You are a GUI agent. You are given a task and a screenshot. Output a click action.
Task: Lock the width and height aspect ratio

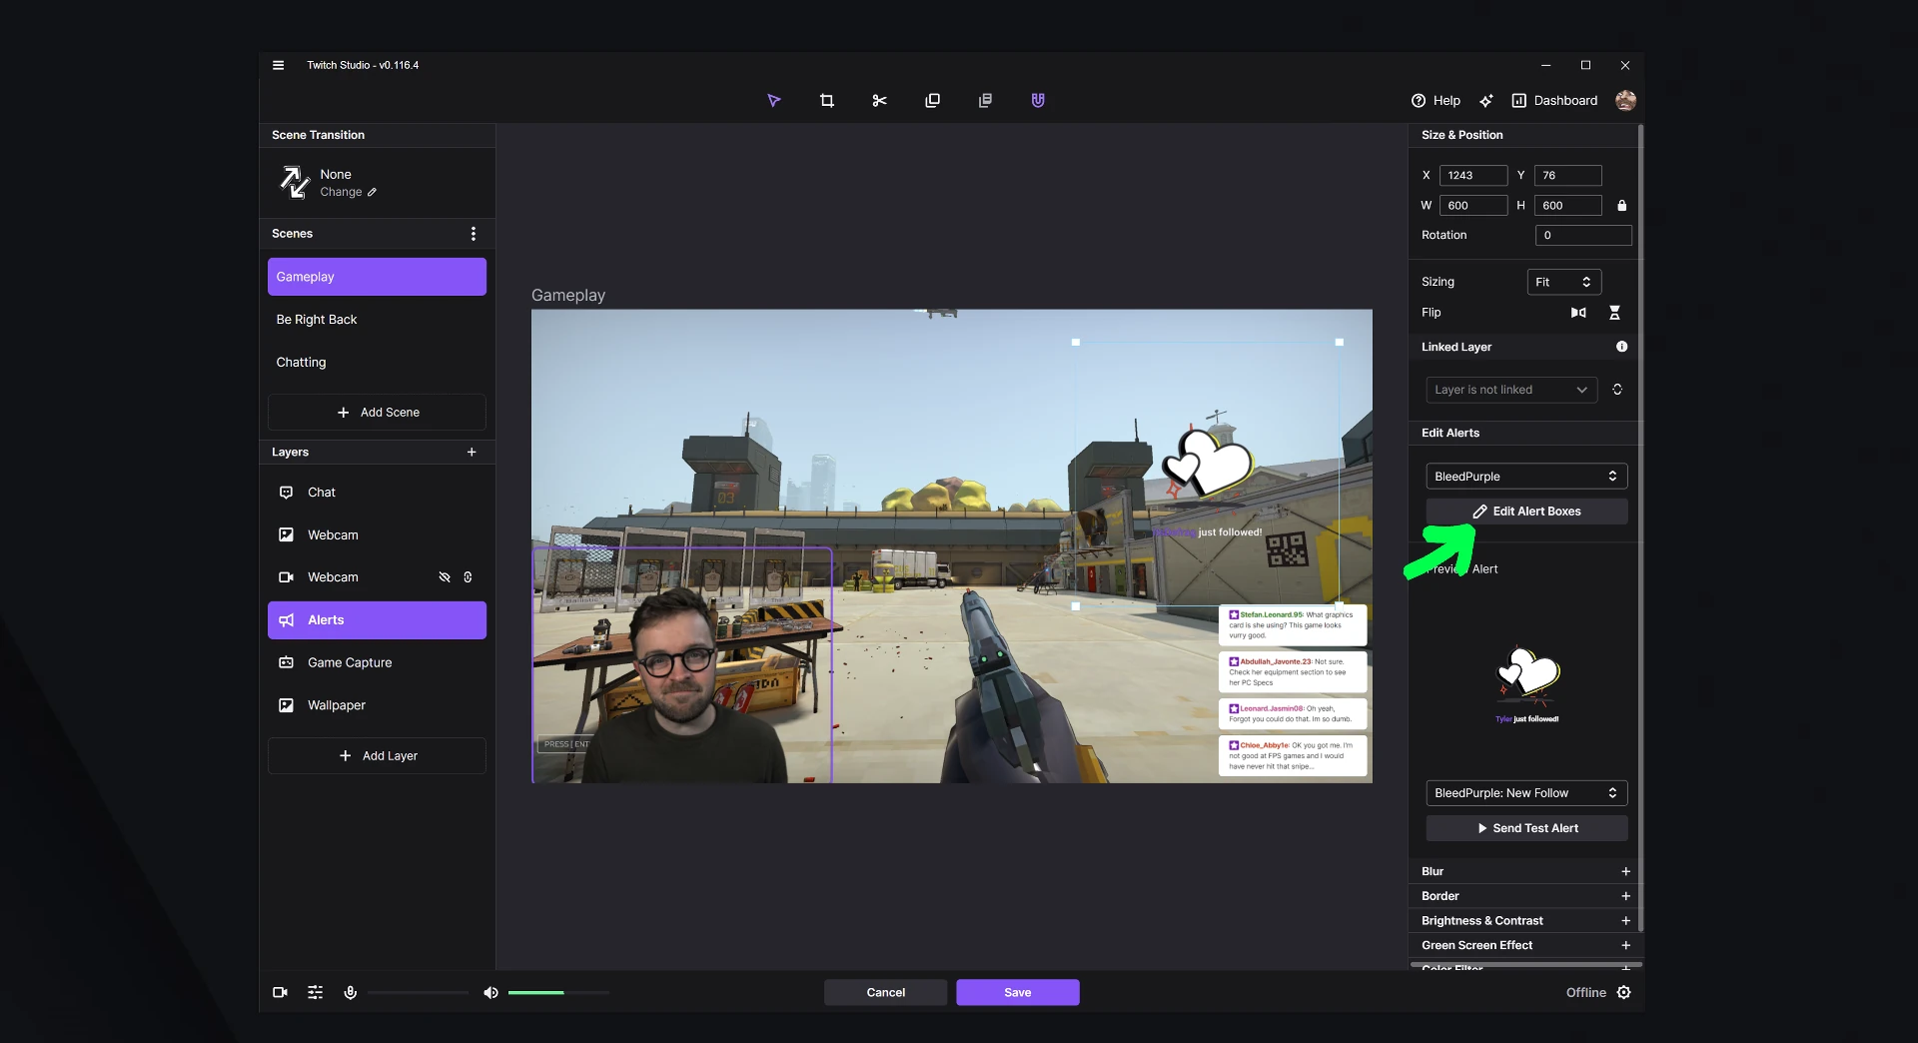[1621, 206]
